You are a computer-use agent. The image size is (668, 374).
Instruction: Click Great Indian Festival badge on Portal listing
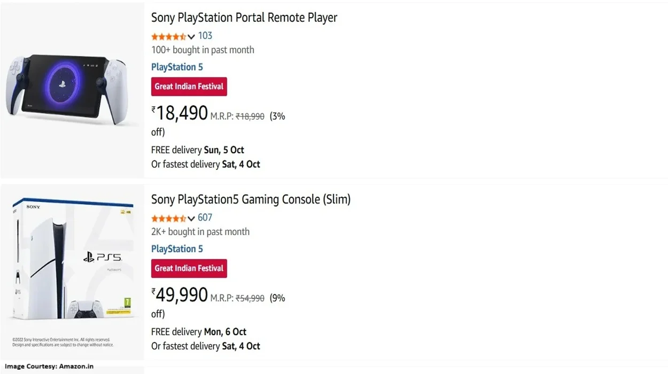point(189,87)
